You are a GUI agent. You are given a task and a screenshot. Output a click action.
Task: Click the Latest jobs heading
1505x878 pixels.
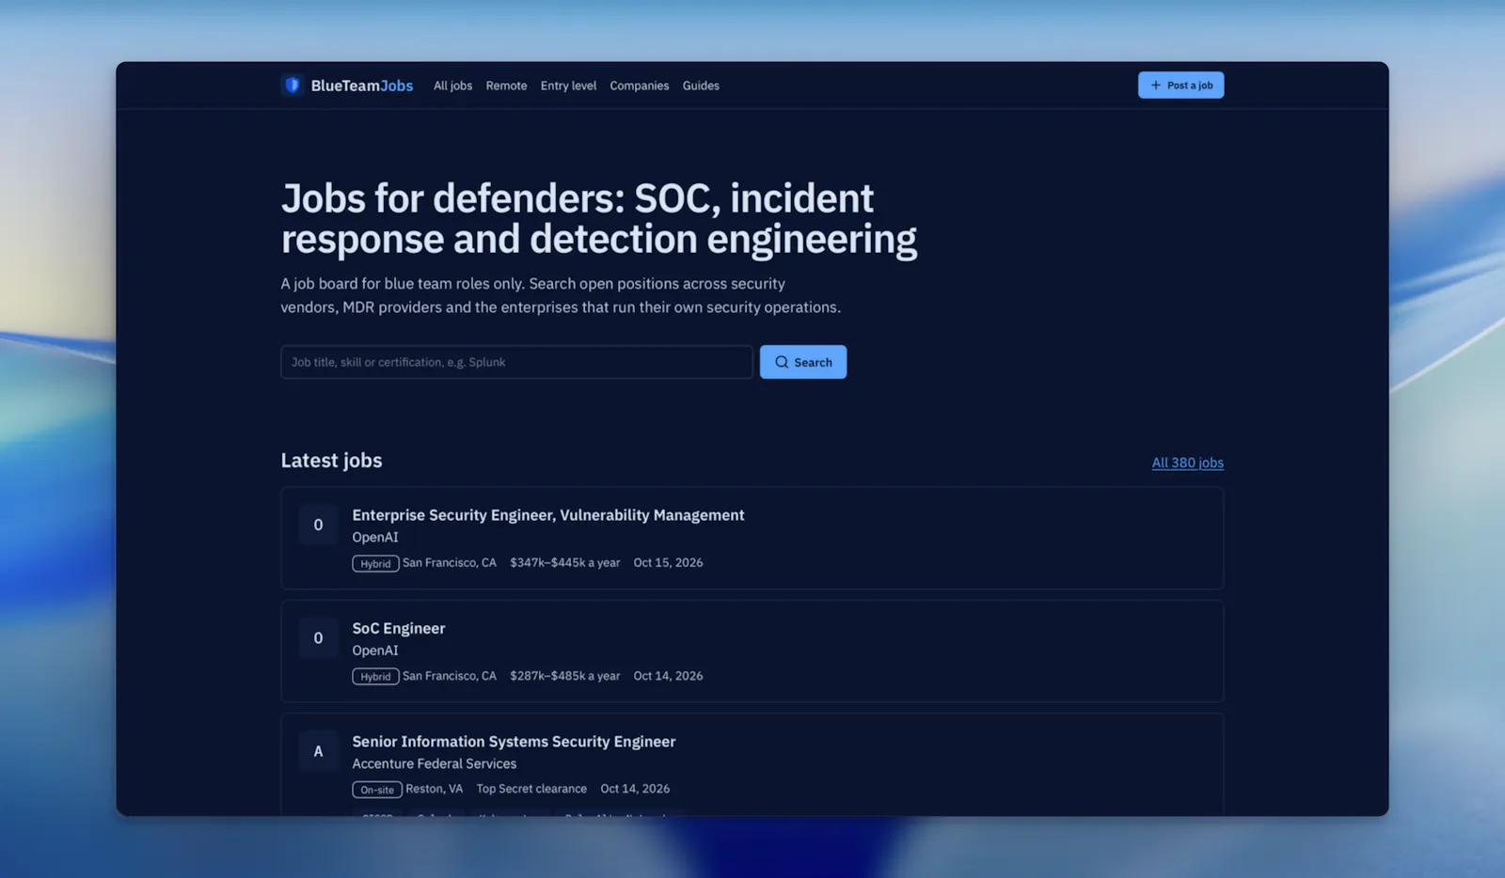click(331, 461)
